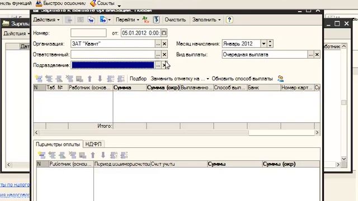Screen dimensions: 358x201
Task: Click the Организация field with ЗАТ "Квант"
Action: (113, 44)
